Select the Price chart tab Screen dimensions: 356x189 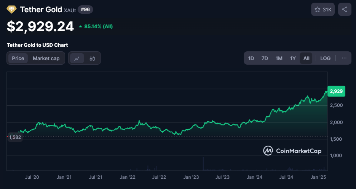pyautogui.click(x=18, y=58)
